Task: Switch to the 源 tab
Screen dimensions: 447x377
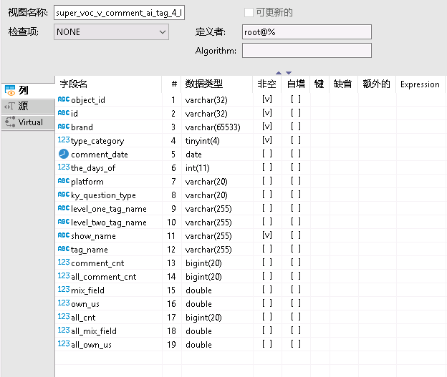Action: point(27,106)
